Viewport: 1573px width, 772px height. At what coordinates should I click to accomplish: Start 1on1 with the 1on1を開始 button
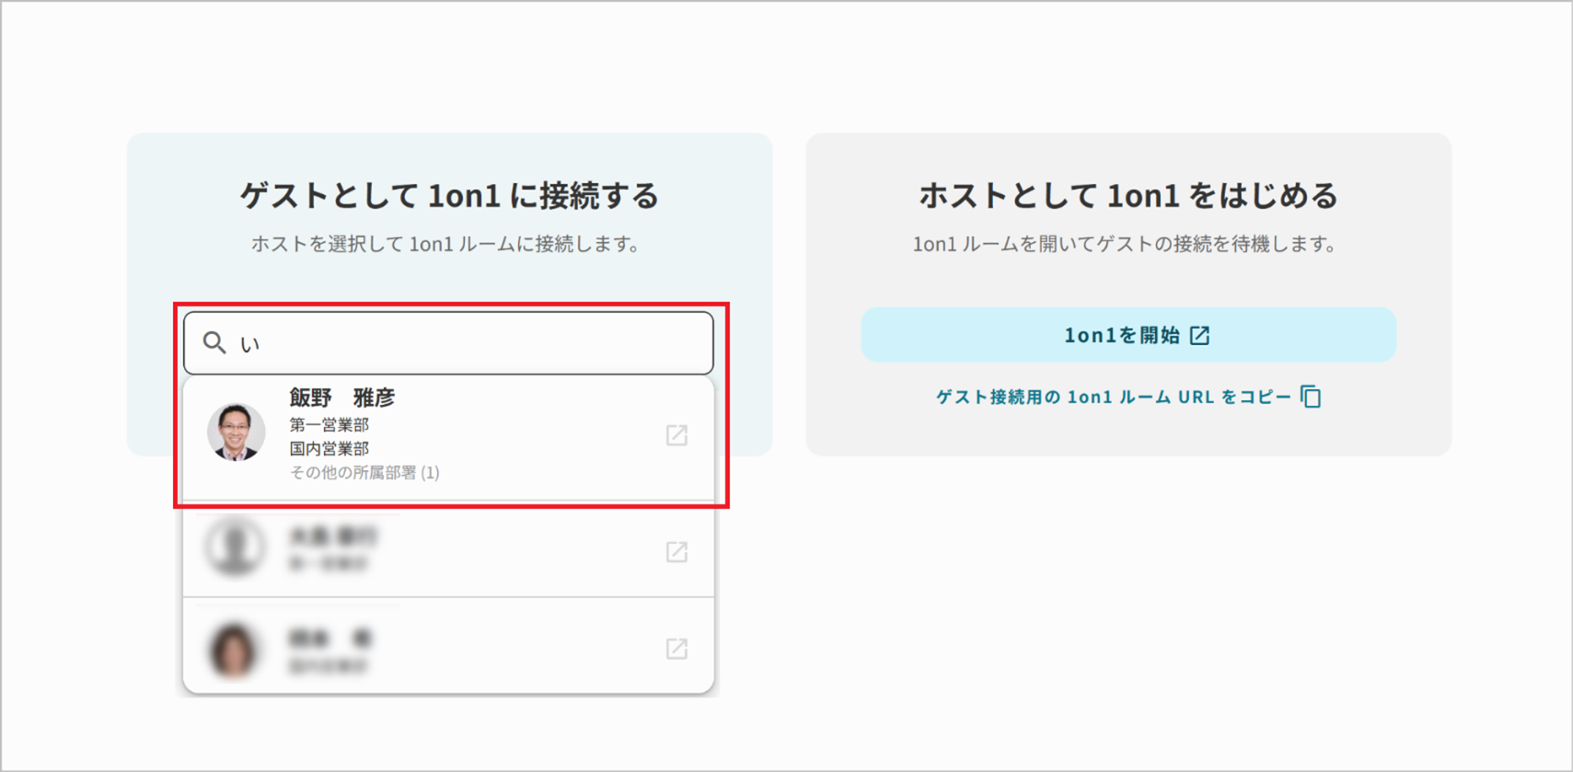coord(1128,335)
